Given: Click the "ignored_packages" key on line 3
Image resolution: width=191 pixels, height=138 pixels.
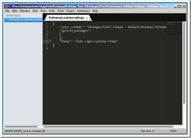Looking at the screenshot, I should pyautogui.click(x=75, y=31).
